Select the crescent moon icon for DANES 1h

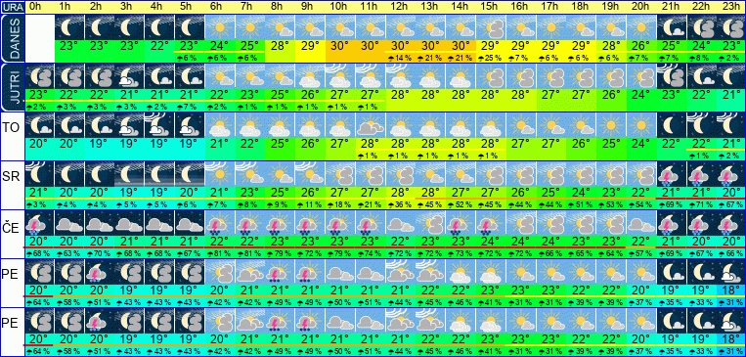(x=69, y=27)
